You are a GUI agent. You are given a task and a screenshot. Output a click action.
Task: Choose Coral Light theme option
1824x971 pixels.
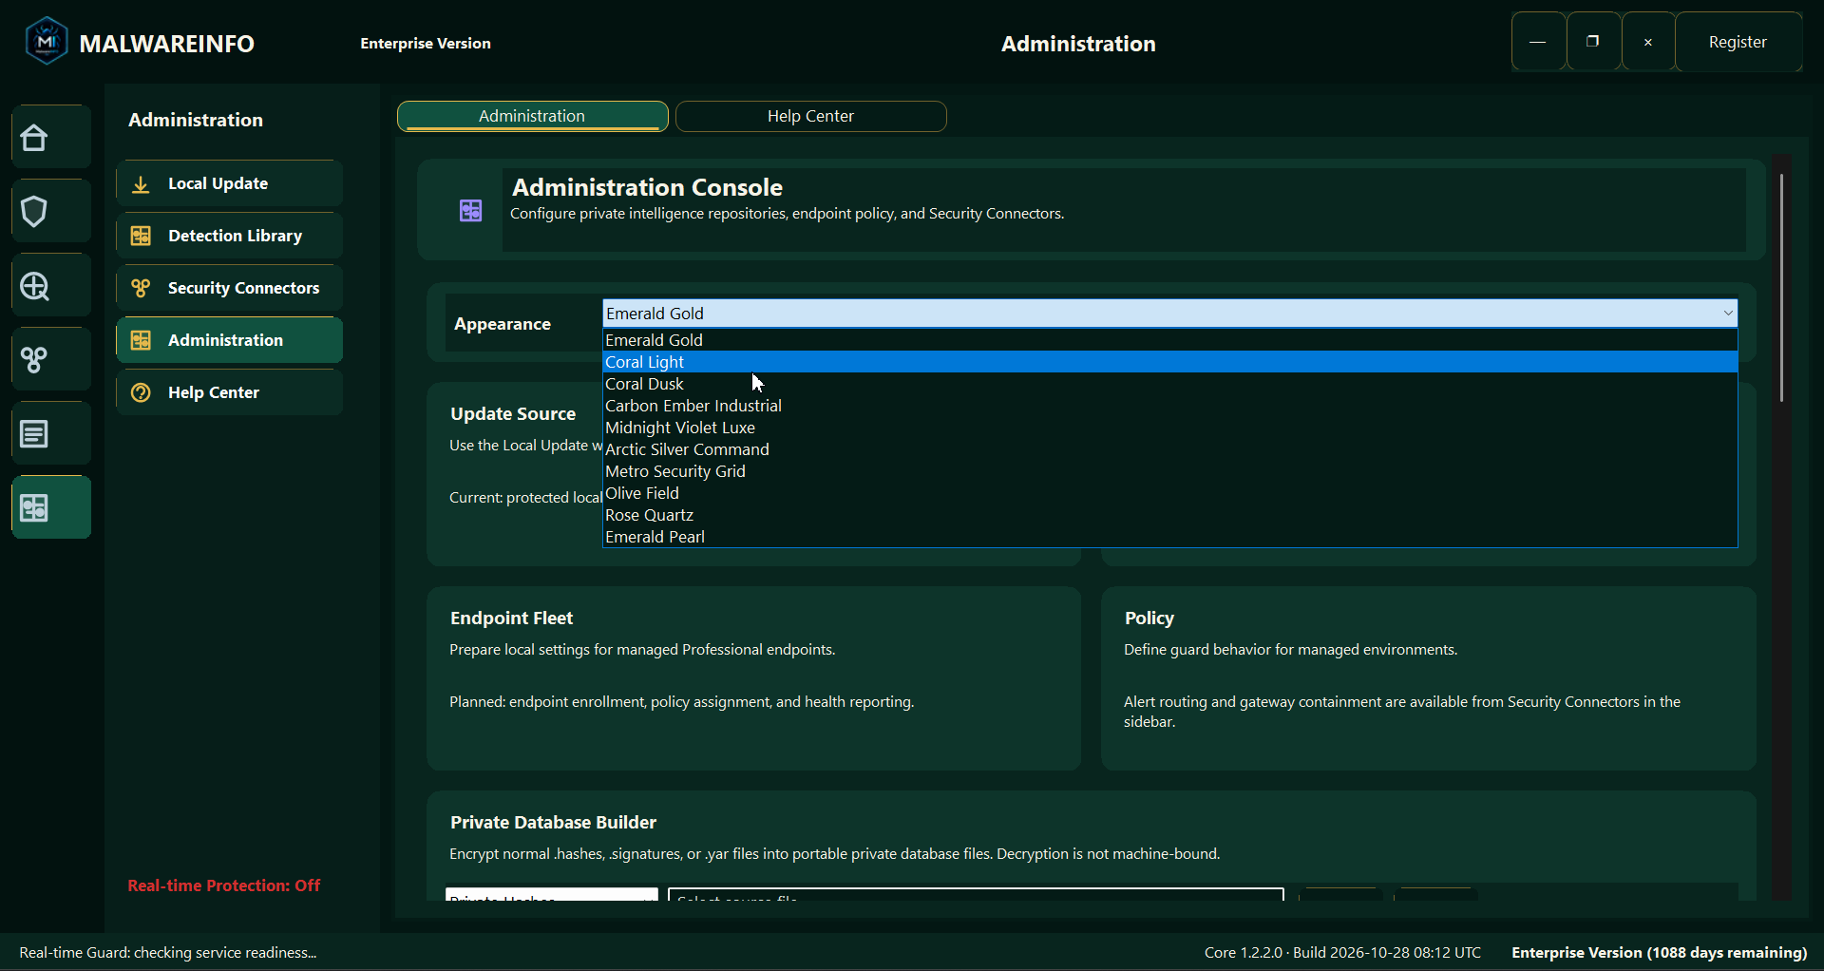1170,362
